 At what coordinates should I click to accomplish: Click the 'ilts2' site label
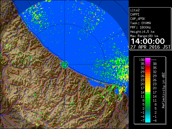click(x=135, y=10)
